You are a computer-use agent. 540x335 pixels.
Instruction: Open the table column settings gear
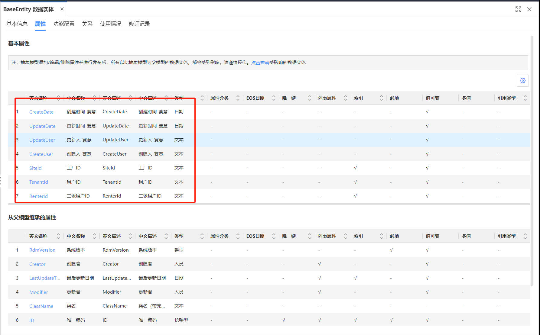(522, 81)
